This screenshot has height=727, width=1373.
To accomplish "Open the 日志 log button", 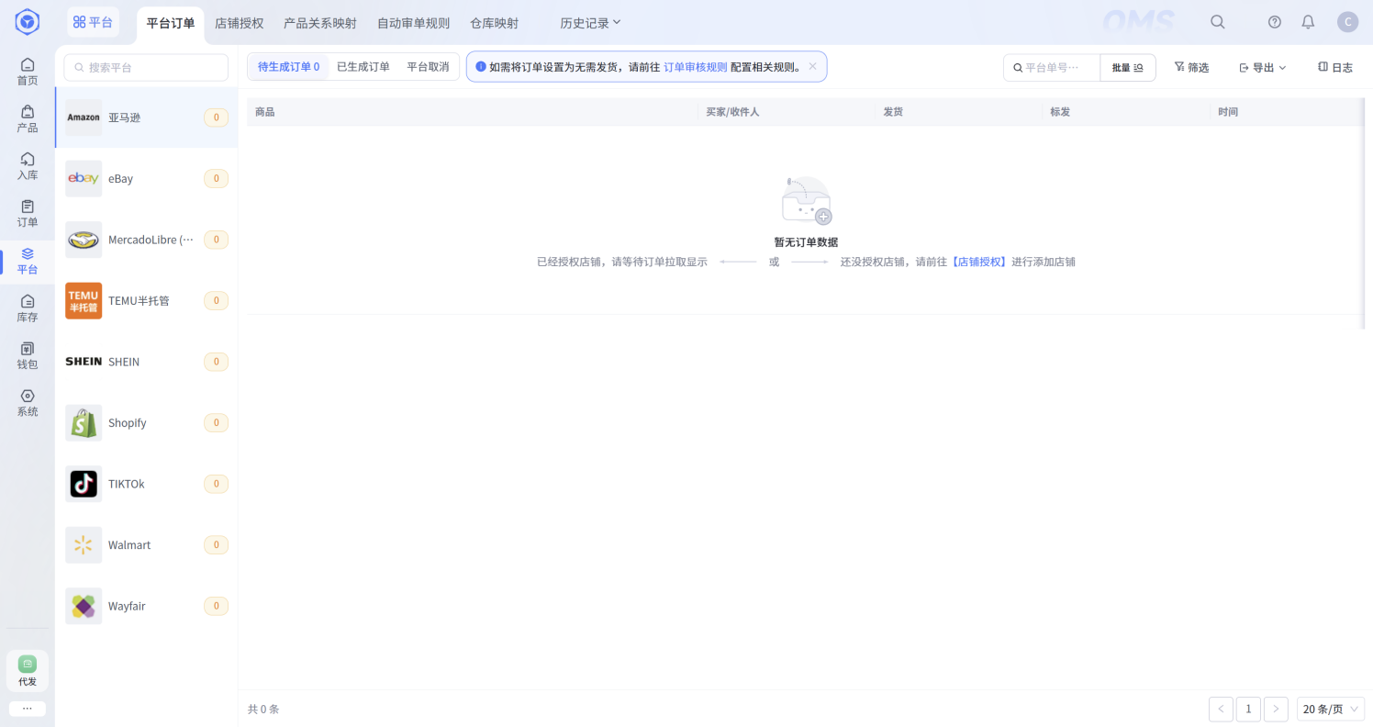I will (1335, 67).
